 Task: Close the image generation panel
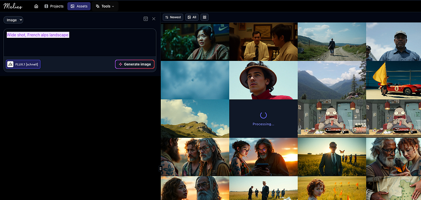(x=154, y=19)
